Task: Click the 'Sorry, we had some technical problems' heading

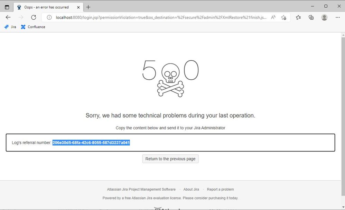Action: point(170,116)
